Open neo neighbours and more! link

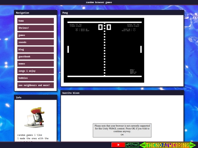(36, 85)
